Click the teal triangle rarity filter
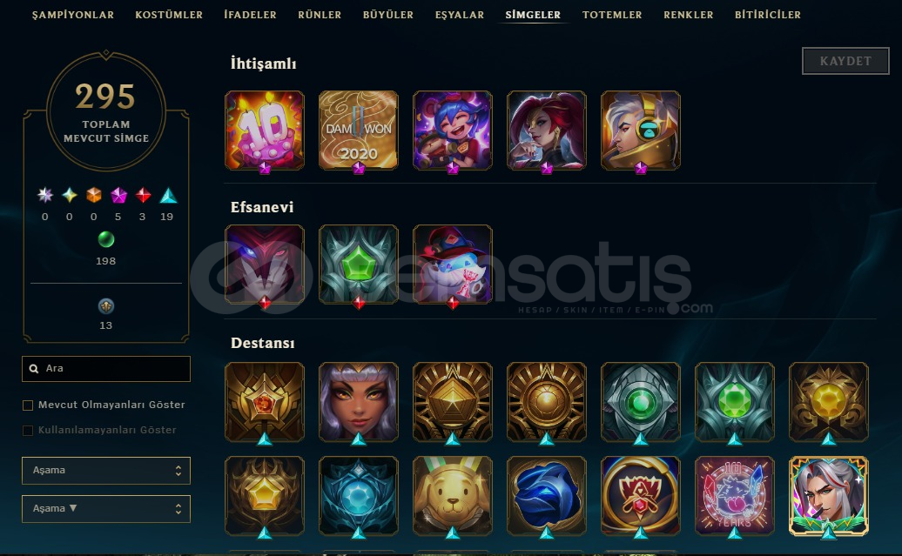902x556 pixels. [168, 196]
